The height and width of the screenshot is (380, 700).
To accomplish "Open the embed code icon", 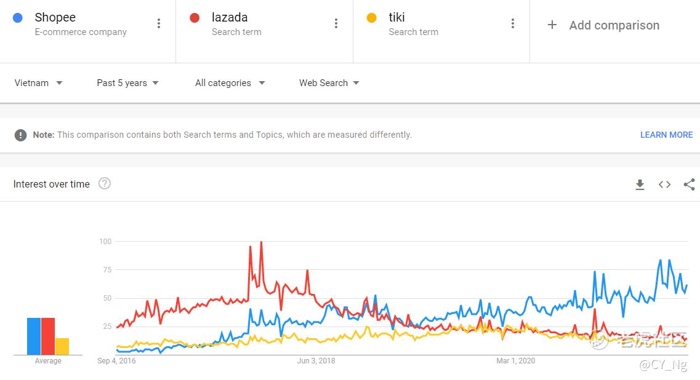I will coord(664,184).
